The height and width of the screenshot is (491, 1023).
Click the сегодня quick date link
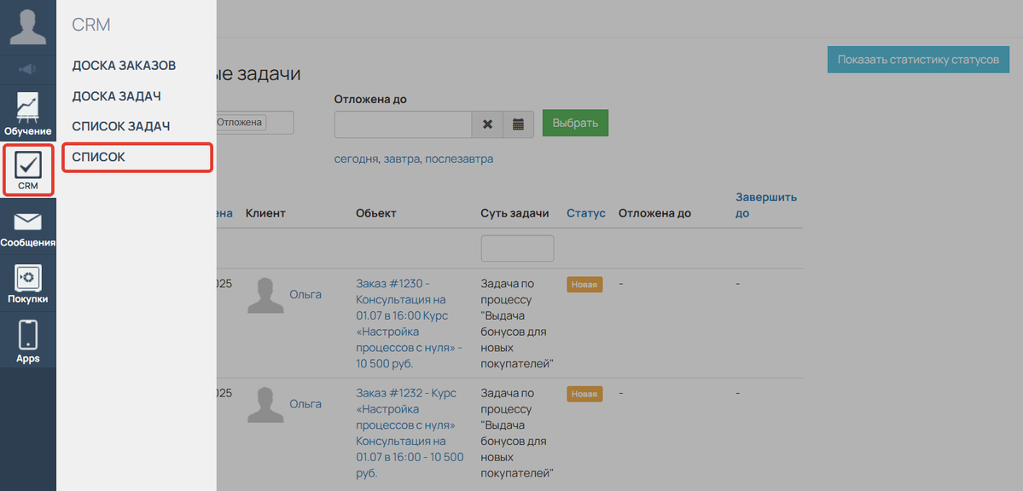click(x=356, y=159)
